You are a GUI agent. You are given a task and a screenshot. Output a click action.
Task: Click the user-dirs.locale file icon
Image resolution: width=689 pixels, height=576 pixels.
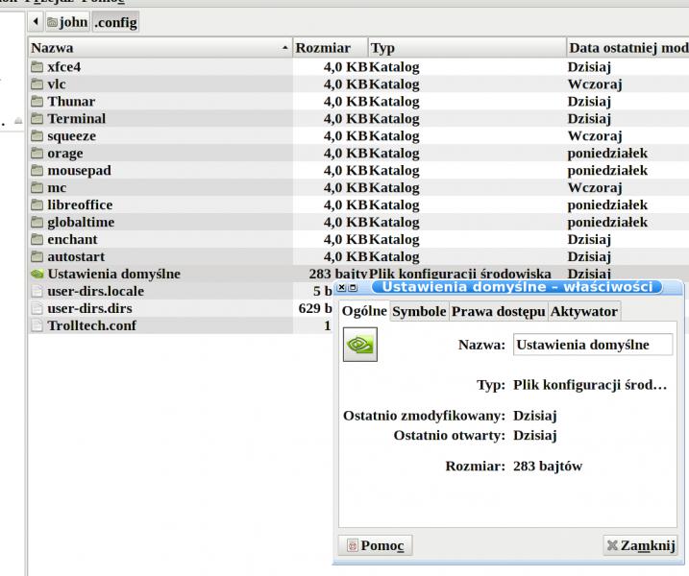[x=37, y=292]
